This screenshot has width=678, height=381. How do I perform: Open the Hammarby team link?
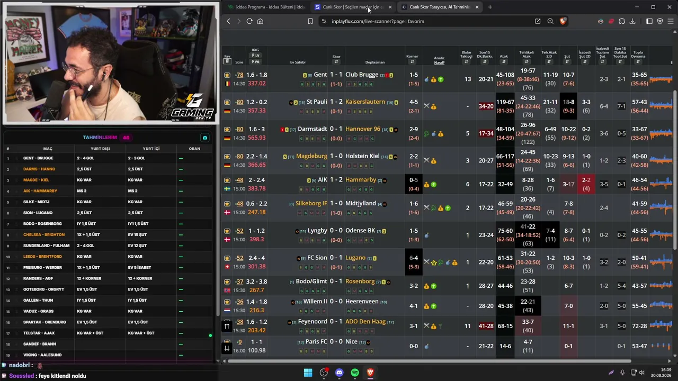coord(361,180)
